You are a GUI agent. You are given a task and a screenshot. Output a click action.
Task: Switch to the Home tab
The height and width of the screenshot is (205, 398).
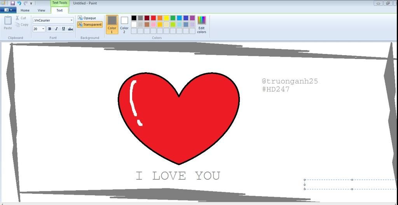[x=25, y=10]
